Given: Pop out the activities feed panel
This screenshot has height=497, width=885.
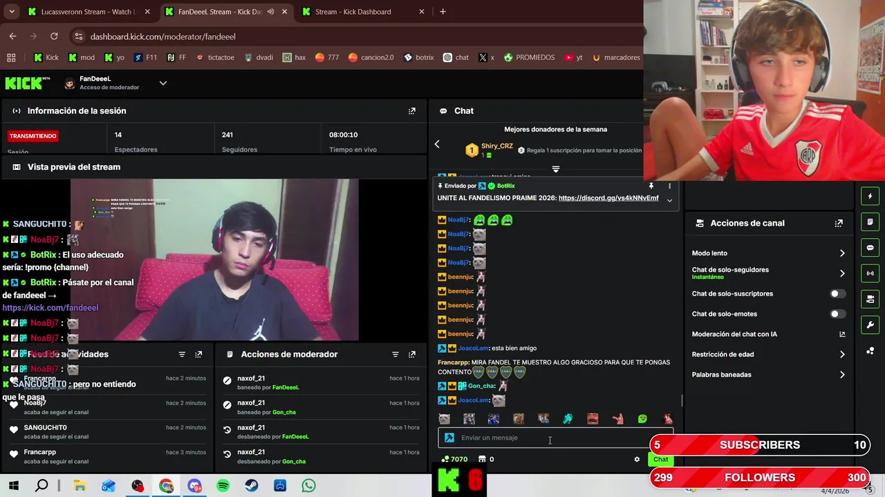Looking at the screenshot, I should click(198, 354).
